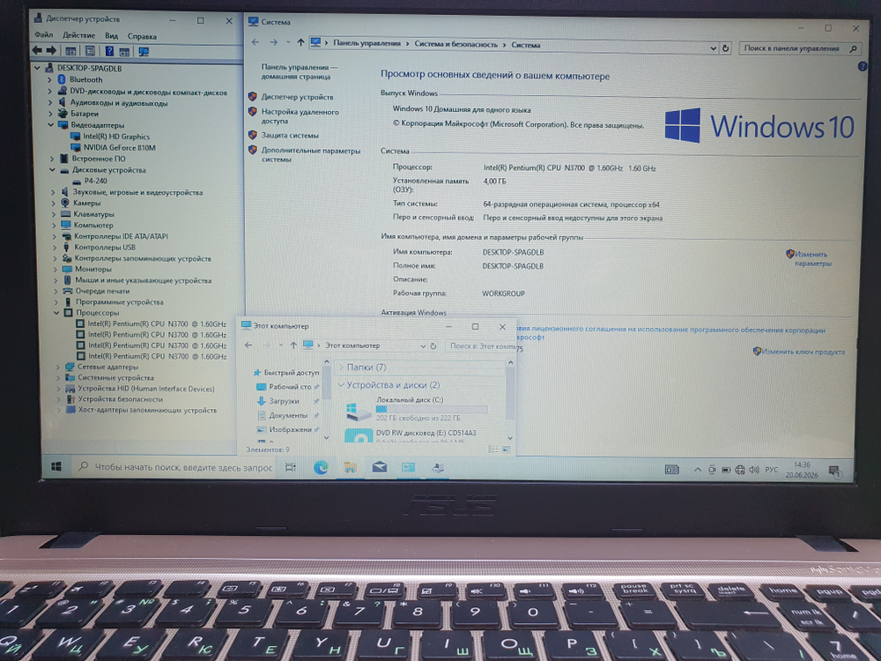Click refresh icon in This PC address bar

[x=433, y=346]
